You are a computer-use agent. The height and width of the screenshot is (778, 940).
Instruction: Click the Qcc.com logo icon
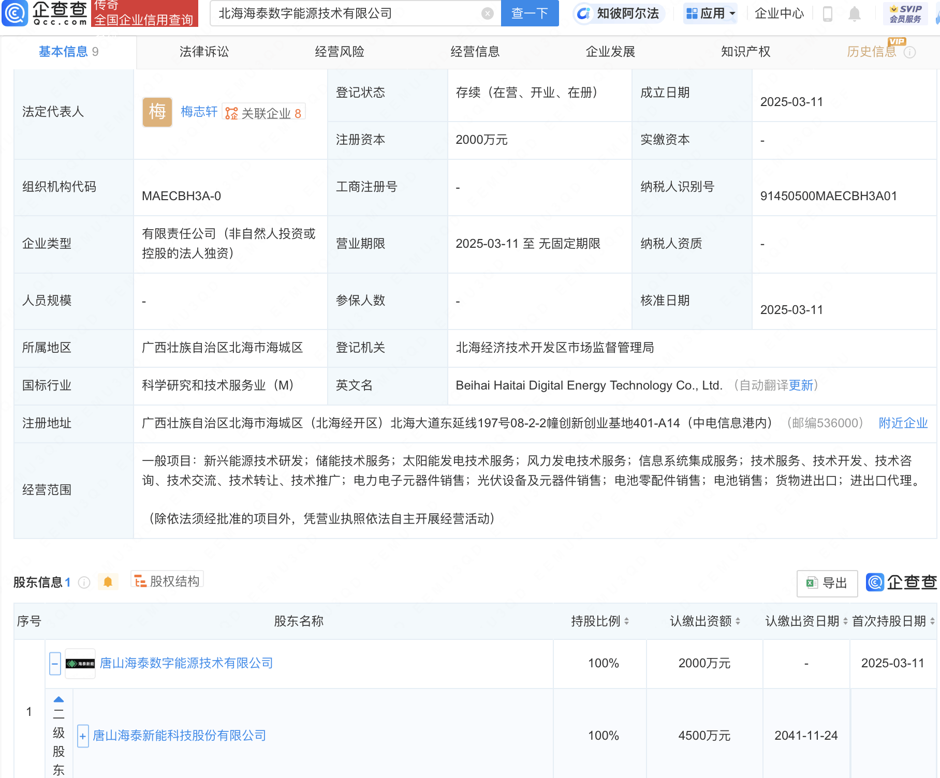[15, 13]
